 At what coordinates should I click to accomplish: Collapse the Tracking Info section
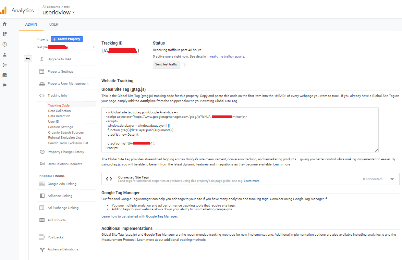coord(57,96)
